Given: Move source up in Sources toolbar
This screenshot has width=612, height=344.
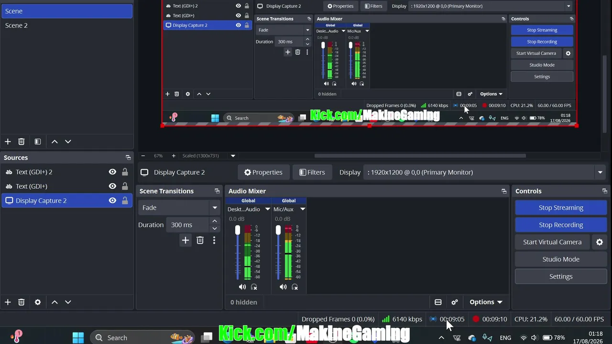Looking at the screenshot, I should 55,302.
